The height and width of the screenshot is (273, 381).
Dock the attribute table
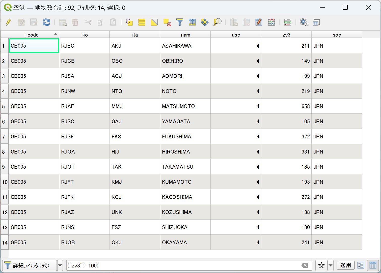coord(316,22)
